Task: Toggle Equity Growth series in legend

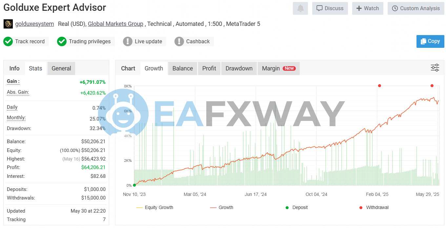Action: point(154,207)
